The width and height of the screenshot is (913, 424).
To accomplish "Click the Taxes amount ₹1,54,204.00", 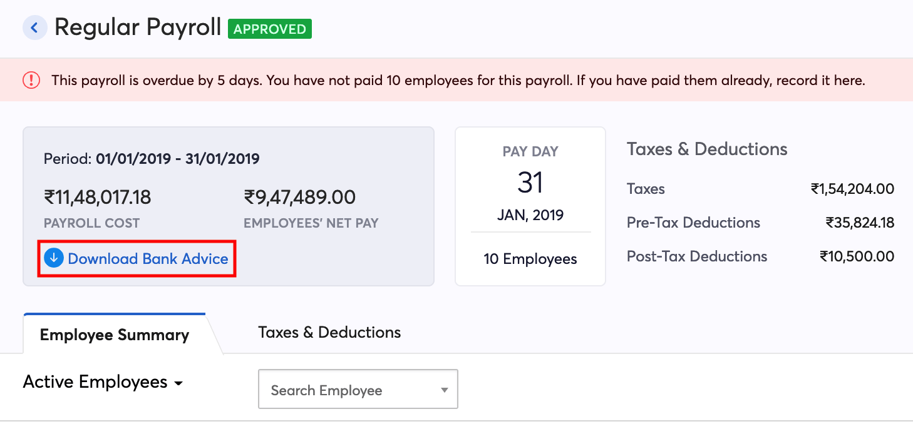I will tap(852, 189).
